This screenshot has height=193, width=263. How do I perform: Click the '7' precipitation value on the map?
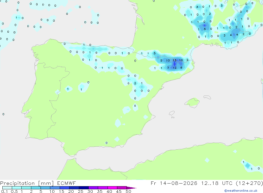pos(168,68)
